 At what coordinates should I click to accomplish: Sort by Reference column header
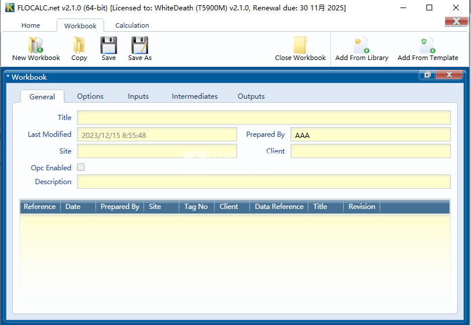point(41,207)
